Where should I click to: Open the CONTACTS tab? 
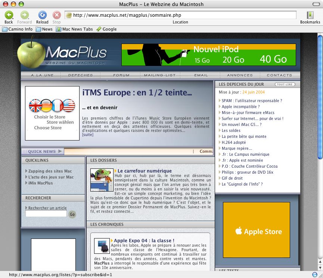click(x=279, y=75)
